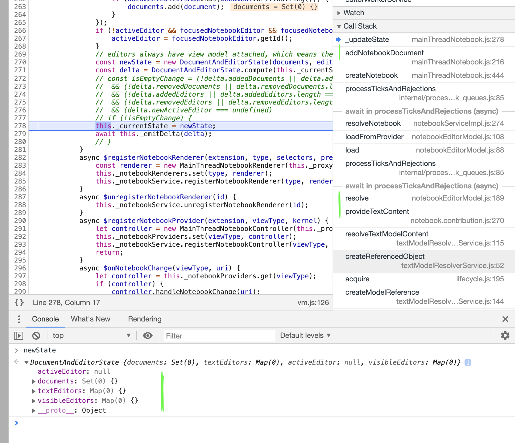
Task: Open the vm.js:126 source link
Action: 313,302
